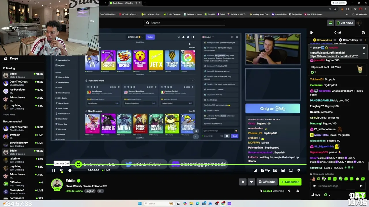Report the stream with warning icon
The height and width of the screenshot is (207, 369).
coord(298,191)
